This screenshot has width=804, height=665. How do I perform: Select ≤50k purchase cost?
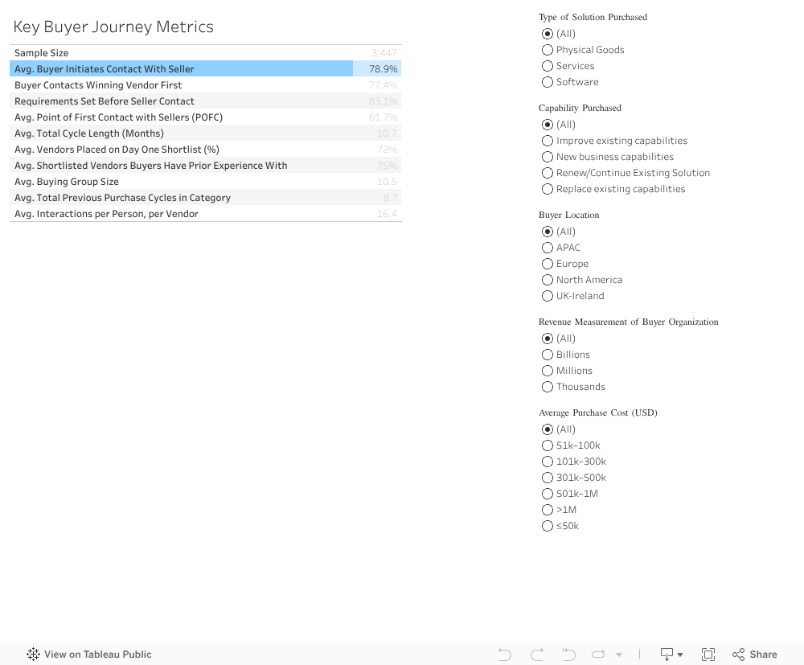tap(547, 526)
